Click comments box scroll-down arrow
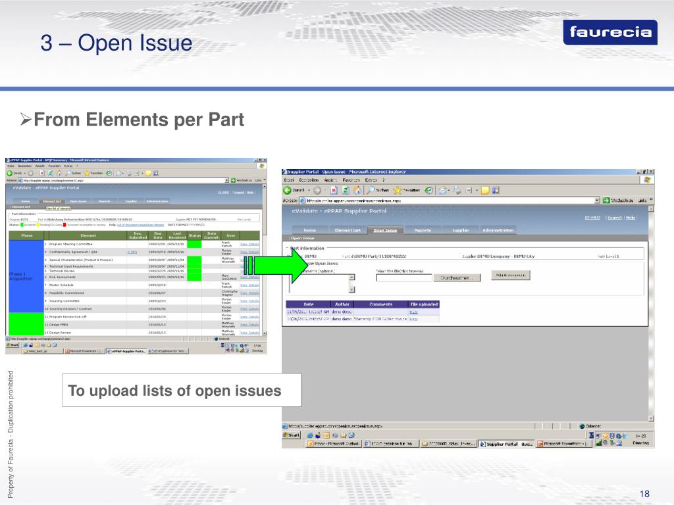Image resolution: width=674 pixels, height=505 pixels. 351,290
